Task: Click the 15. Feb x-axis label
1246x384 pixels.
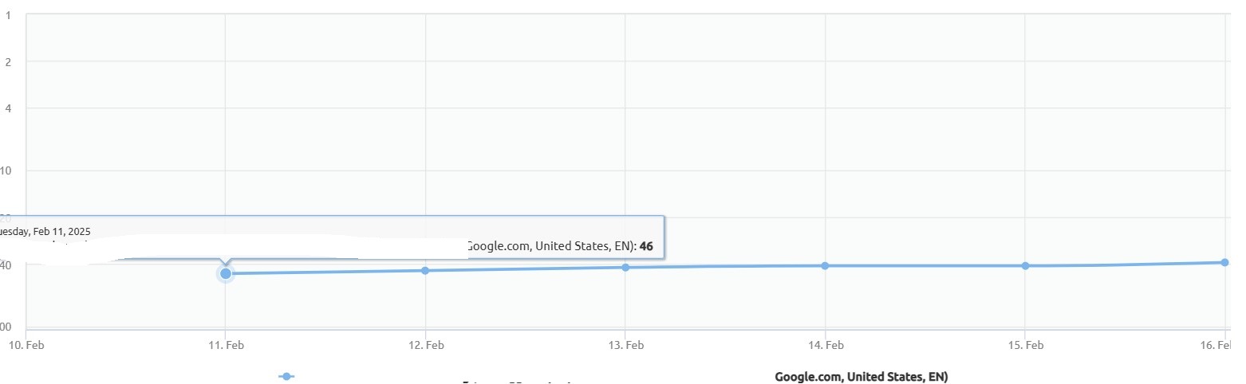Action: [x=1025, y=345]
